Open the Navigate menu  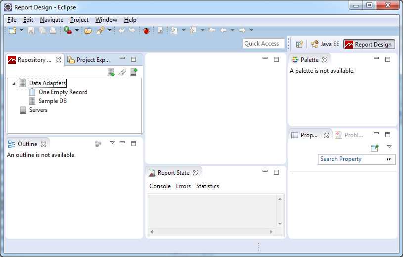[x=51, y=20]
